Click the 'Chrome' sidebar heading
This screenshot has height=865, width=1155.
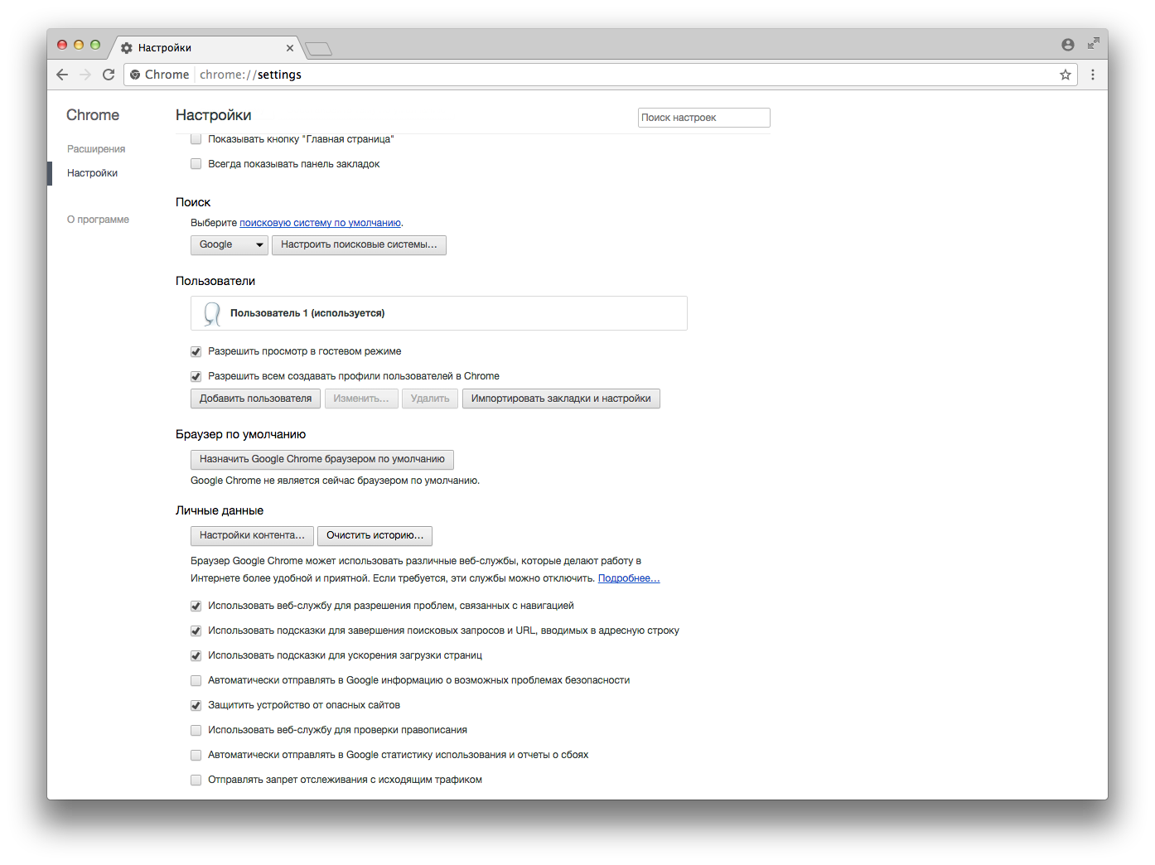pos(93,115)
